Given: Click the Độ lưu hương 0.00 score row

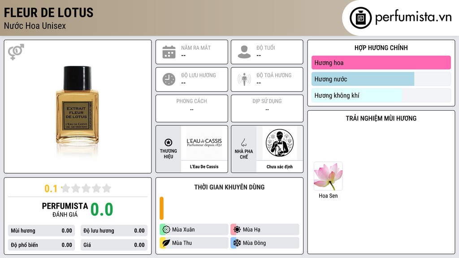Looking at the screenshot, I should [114, 231].
